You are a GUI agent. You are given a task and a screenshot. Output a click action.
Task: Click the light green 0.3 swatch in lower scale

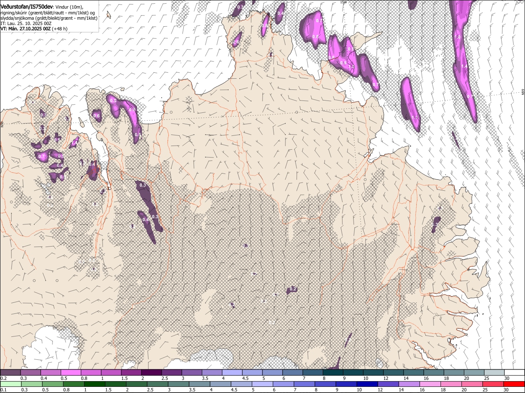point(32,384)
